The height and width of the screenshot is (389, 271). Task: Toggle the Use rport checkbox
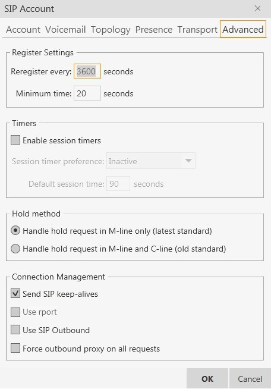(x=15, y=312)
